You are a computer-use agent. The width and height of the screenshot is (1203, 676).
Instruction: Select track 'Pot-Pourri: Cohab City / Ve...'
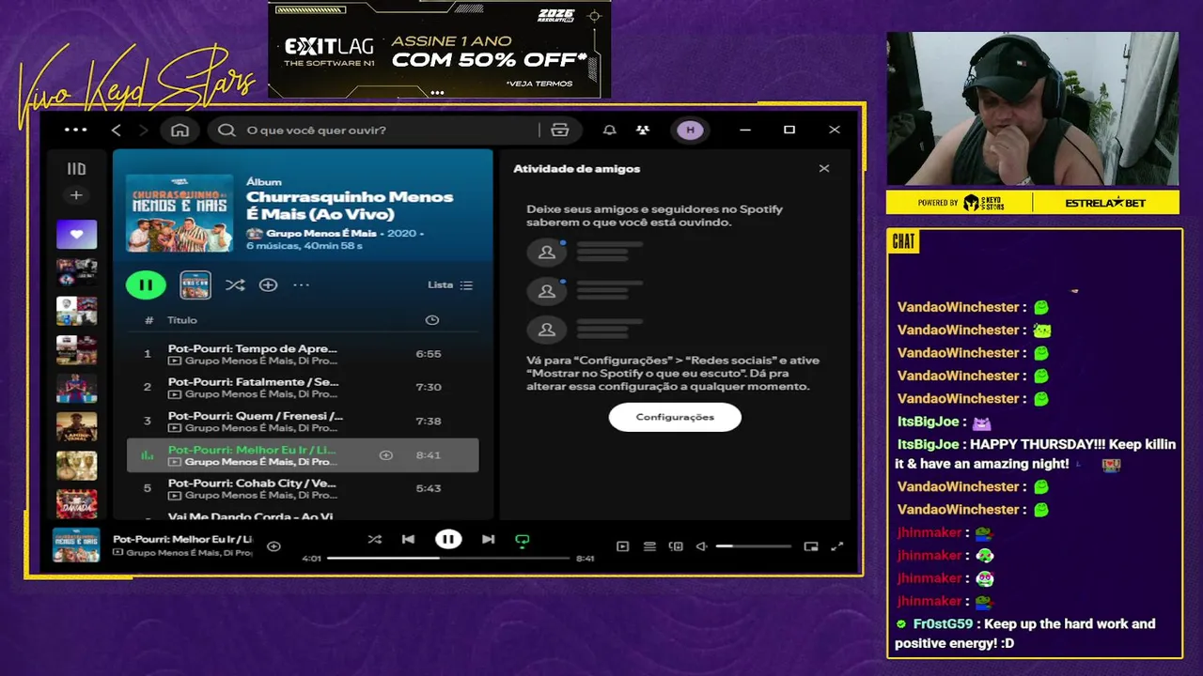(303, 488)
